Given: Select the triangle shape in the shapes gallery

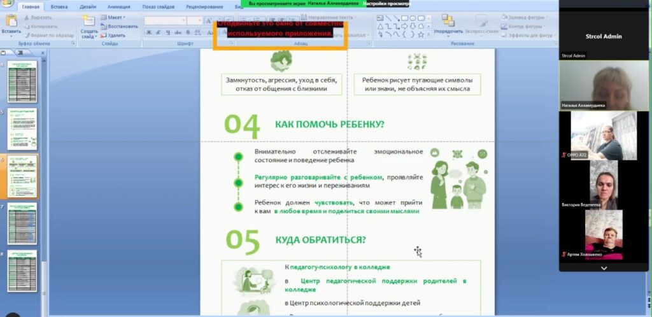Looking at the screenshot, I should (x=380, y=27).
